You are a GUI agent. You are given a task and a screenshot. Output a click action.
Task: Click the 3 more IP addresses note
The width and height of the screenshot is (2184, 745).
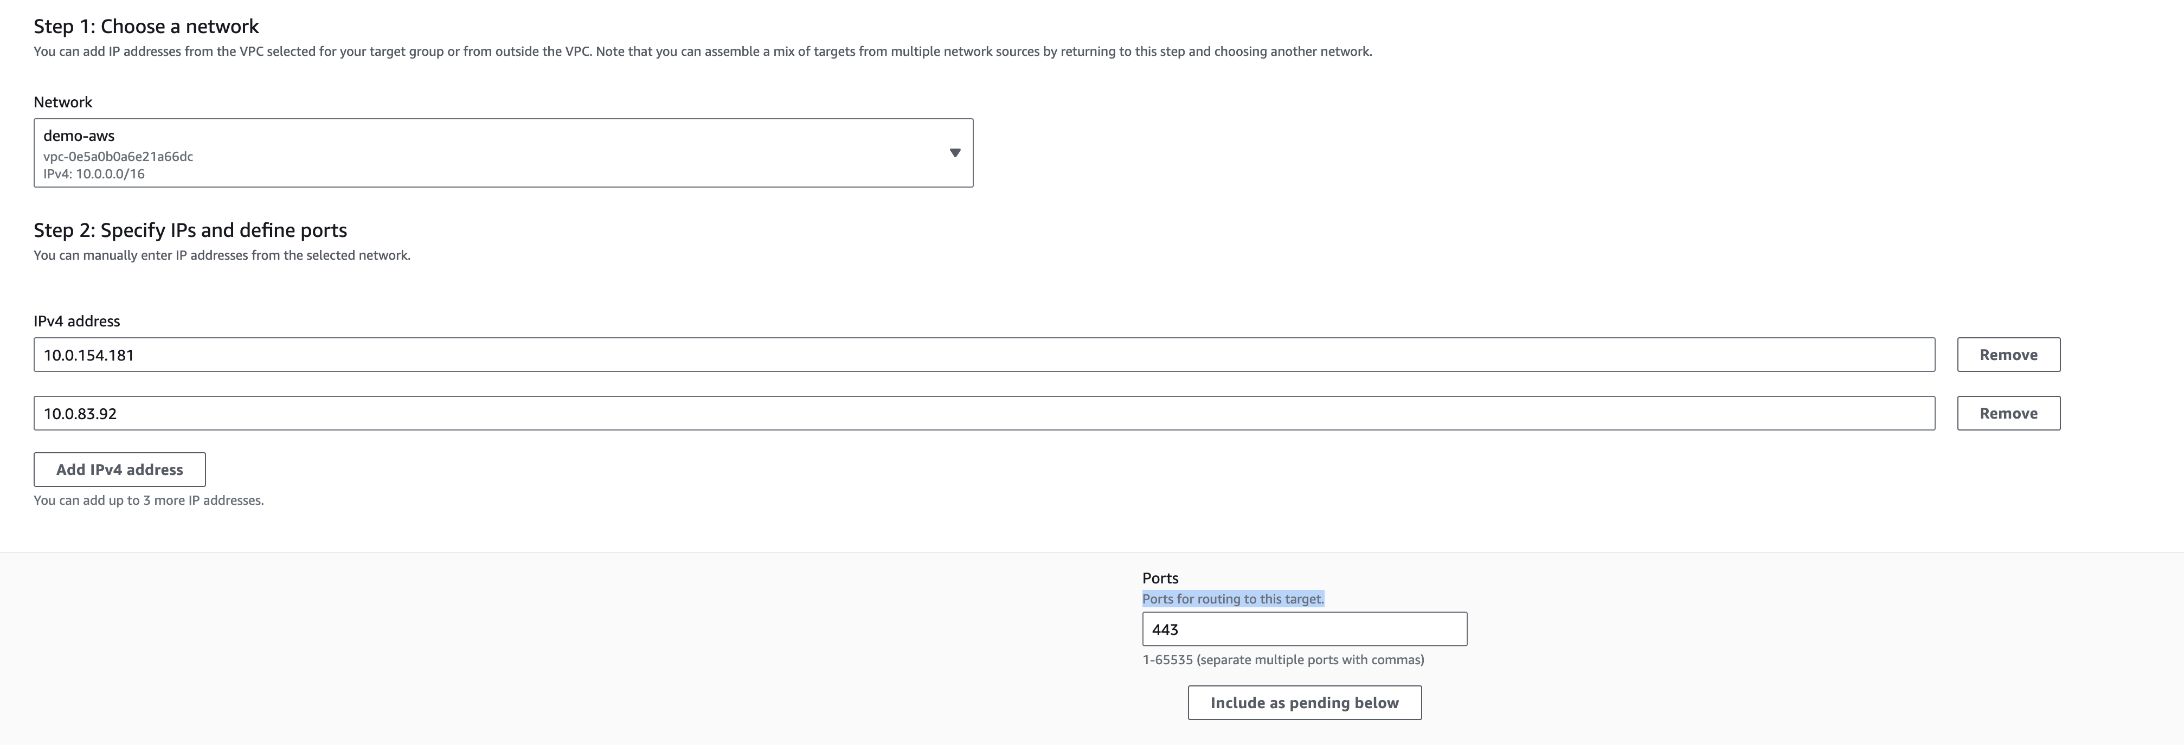click(149, 501)
